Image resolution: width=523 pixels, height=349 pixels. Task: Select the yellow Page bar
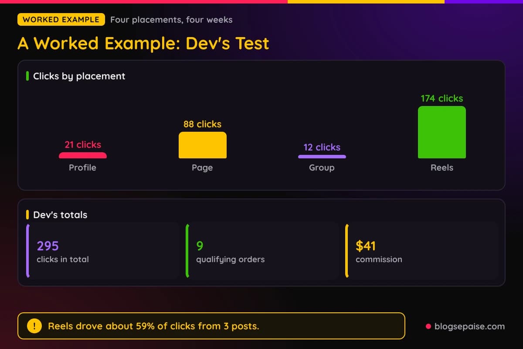tap(203, 145)
